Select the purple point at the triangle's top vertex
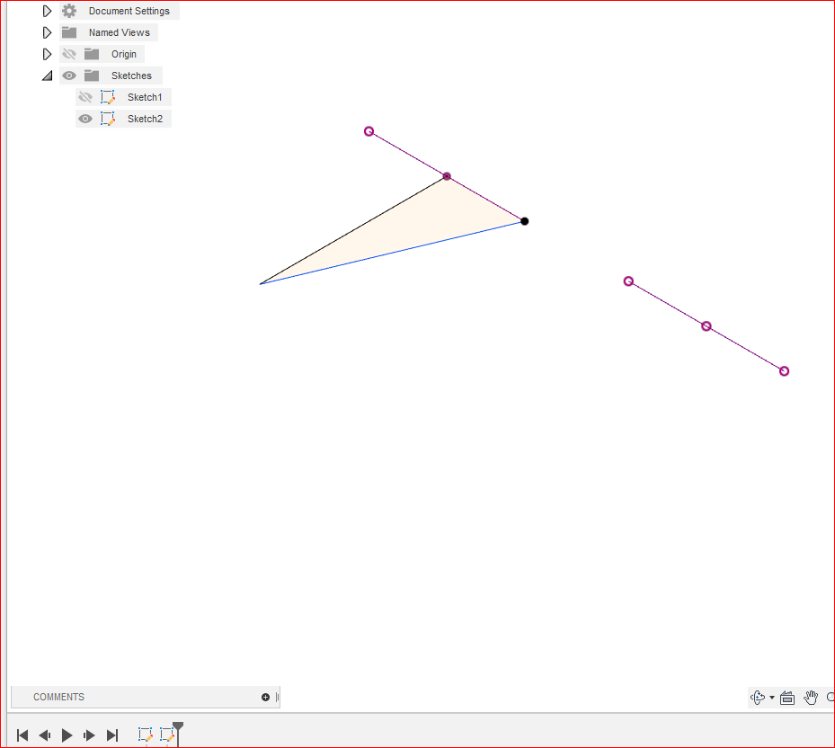This screenshot has width=835, height=748. (447, 176)
